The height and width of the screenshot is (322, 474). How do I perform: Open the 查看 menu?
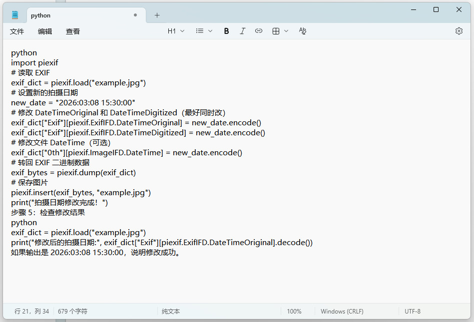[73, 31]
